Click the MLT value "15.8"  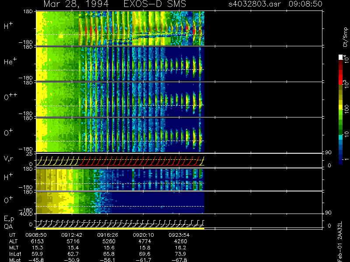[146, 248]
